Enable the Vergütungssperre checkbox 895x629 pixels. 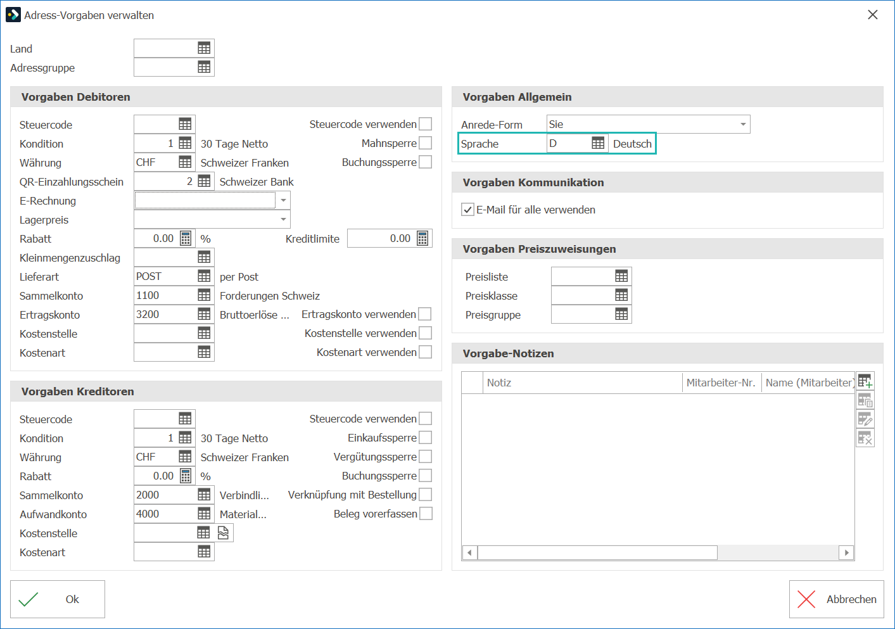point(426,457)
